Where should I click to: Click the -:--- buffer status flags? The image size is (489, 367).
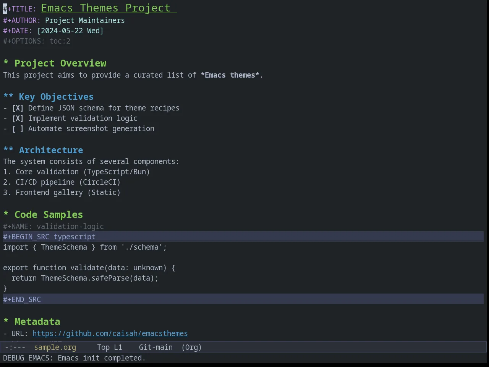(x=15, y=347)
